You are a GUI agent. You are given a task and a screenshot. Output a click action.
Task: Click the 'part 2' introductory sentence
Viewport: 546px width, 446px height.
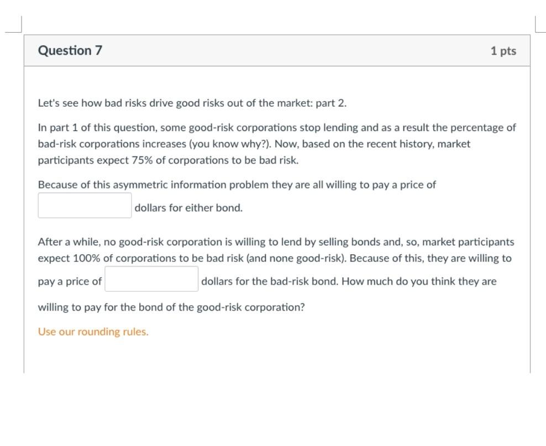point(191,102)
